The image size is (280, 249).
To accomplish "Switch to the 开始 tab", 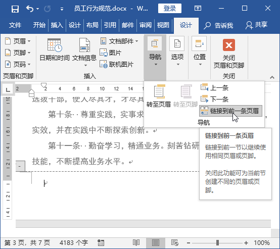I will (39, 25).
